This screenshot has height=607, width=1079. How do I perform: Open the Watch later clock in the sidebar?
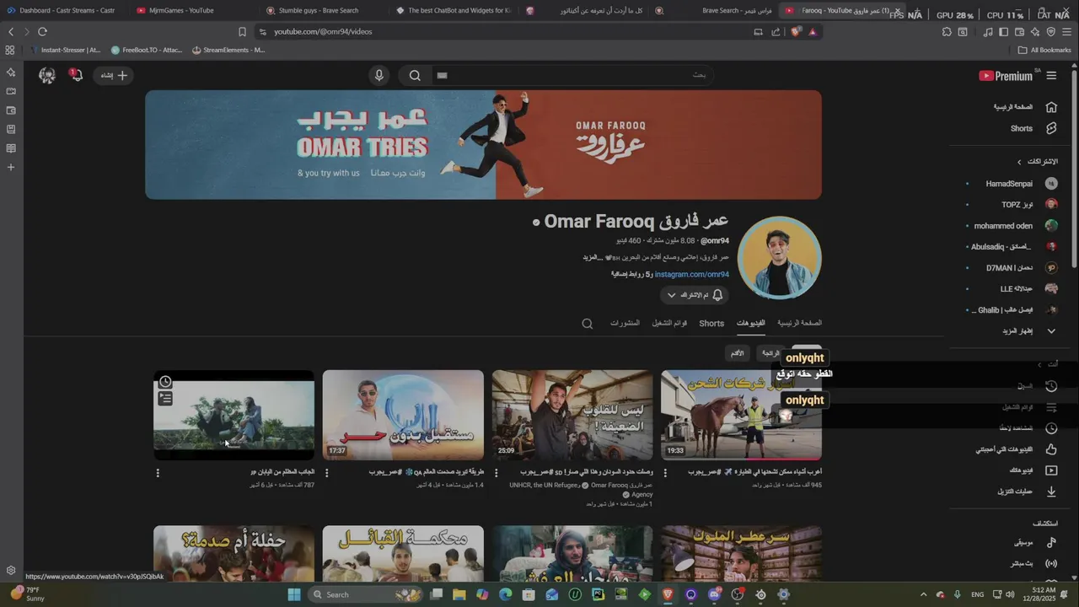pos(1051,428)
